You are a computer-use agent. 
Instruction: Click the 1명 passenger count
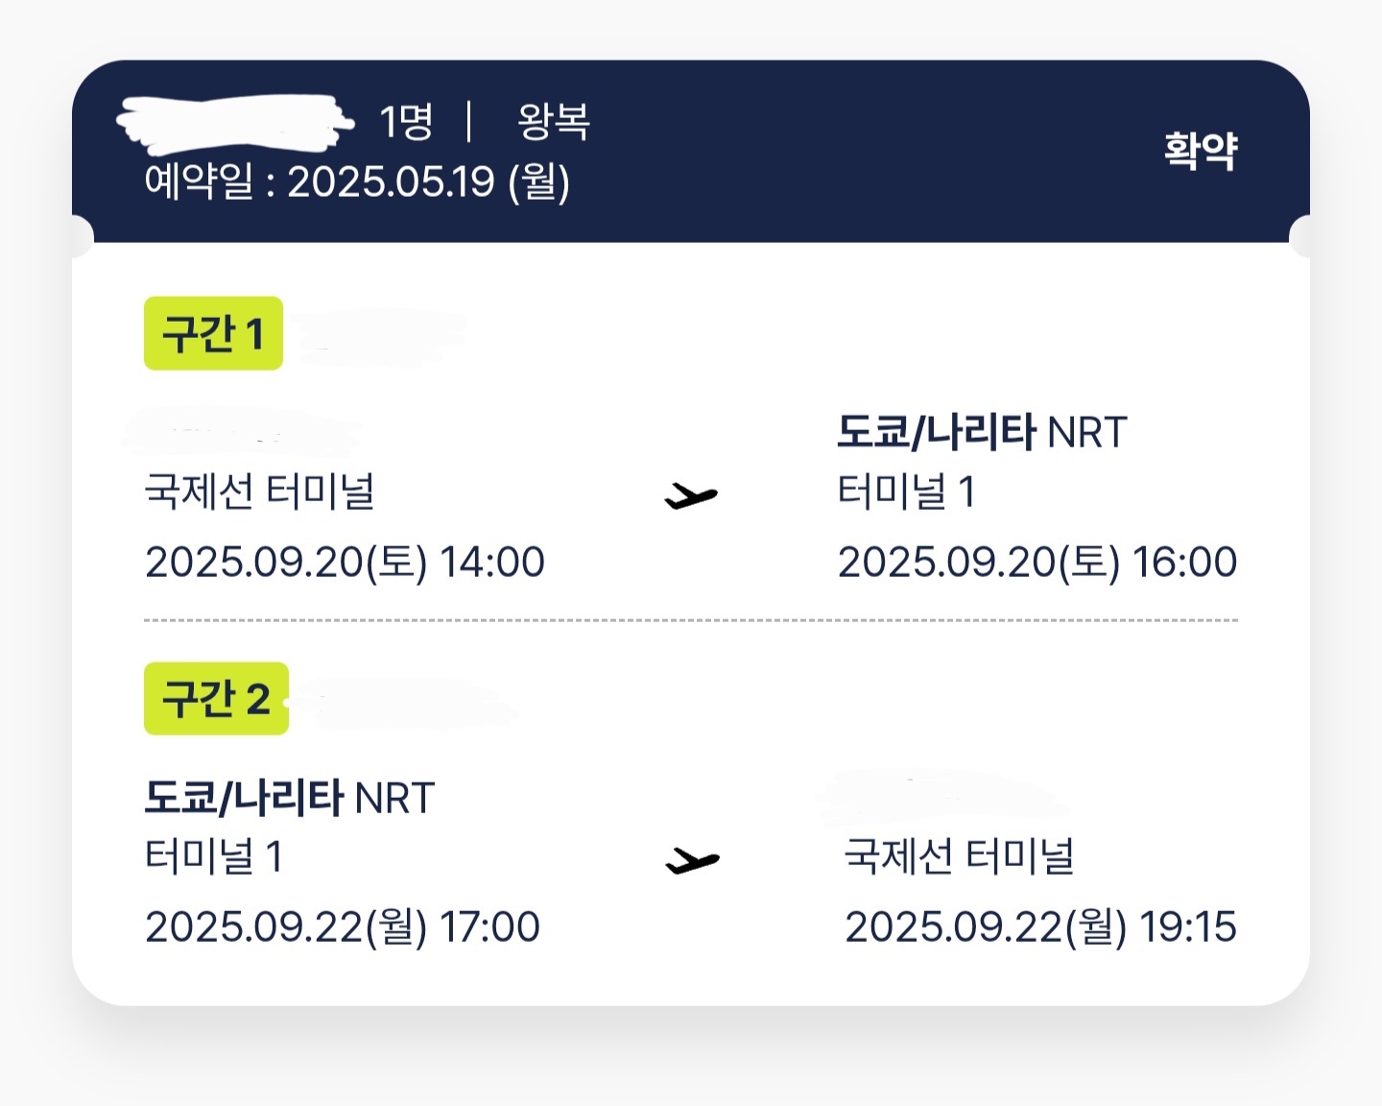coord(406,122)
